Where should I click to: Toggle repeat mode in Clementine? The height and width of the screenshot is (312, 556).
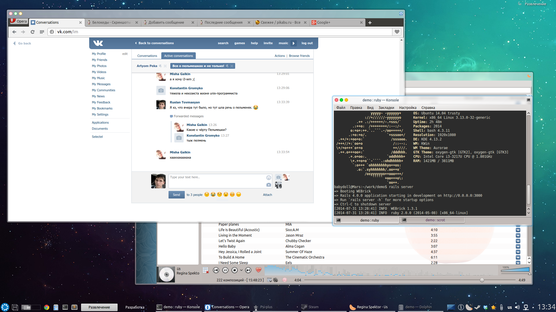tap(269, 280)
